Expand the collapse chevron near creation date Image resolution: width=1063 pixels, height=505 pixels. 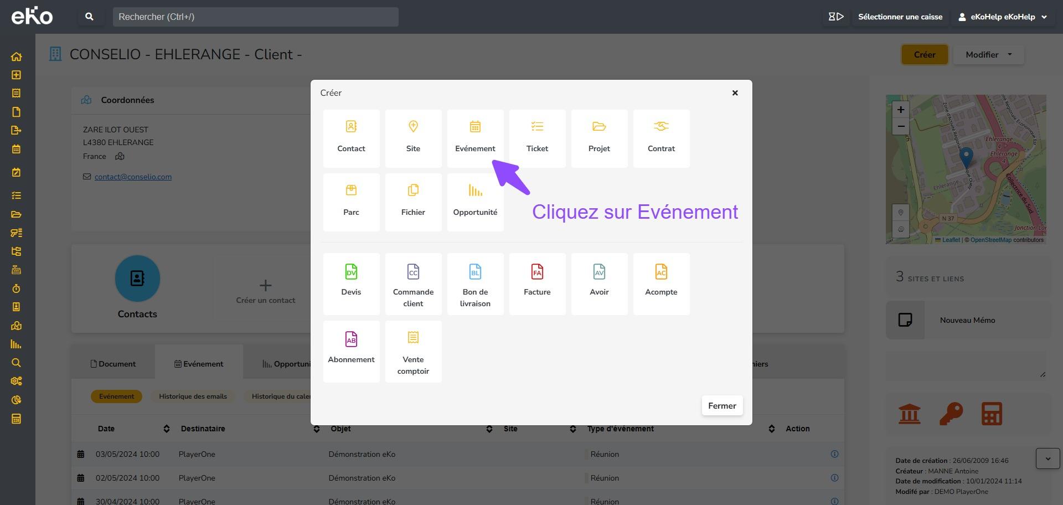coord(1047,459)
